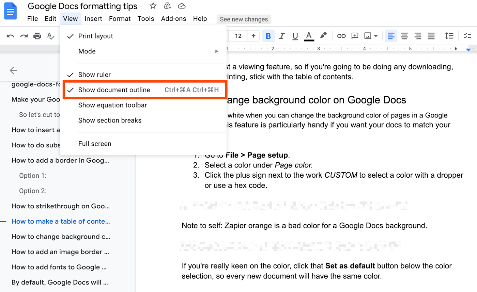Open outline item 'By default, Google Docs will'
The width and height of the screenshot is (477, 292).
[60, 282]
